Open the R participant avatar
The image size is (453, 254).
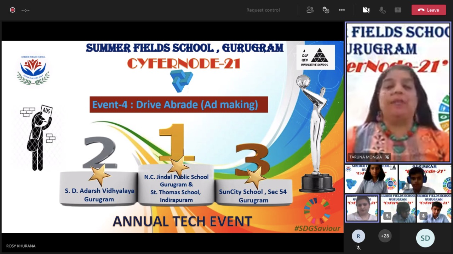coord(358,236)
